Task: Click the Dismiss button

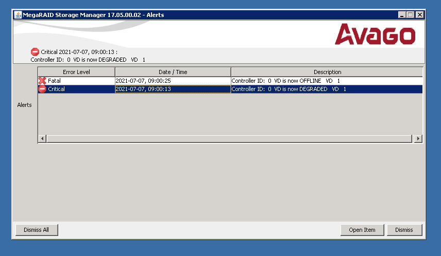Action: (404, 230)
